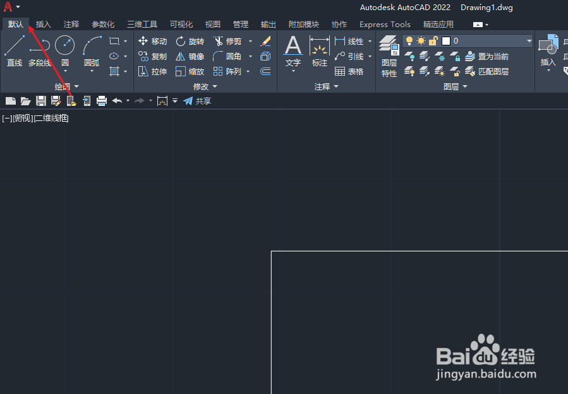Select the 圆 (Circle) tool
This screenshot has height=394, width=568.
tap(65, 51)
